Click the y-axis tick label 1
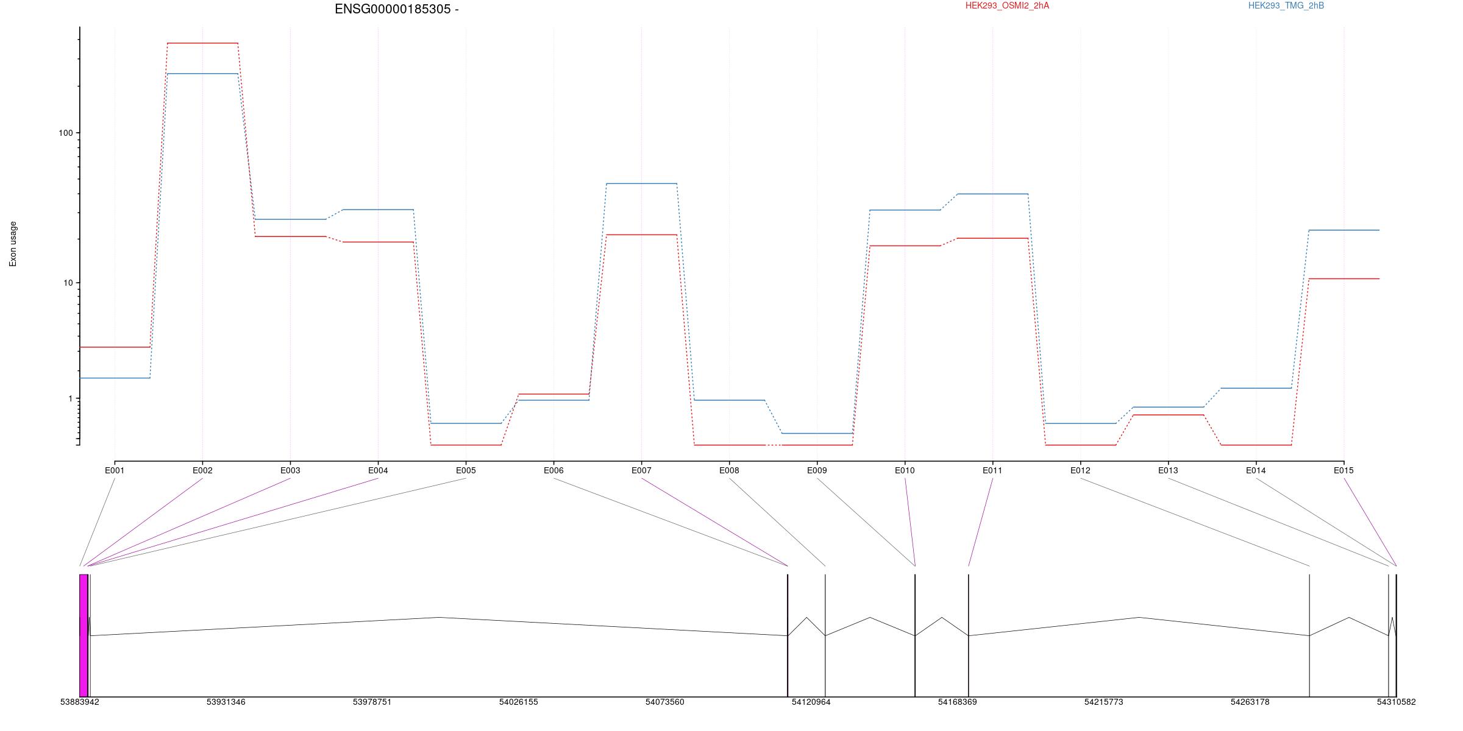The width and height of the screenshot is (1463, 731). 70,398
